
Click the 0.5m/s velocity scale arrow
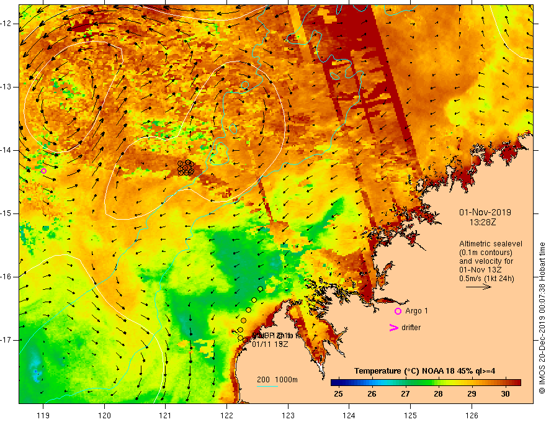tap(478, 287)
